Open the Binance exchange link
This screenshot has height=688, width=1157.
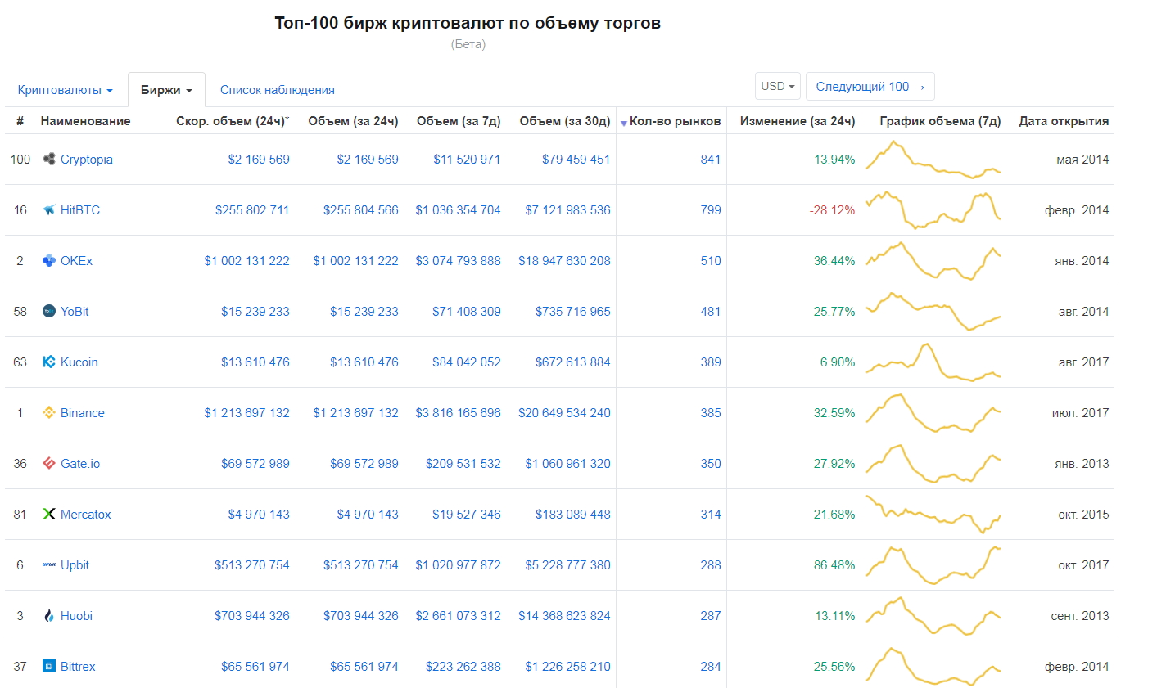point(83,413)
